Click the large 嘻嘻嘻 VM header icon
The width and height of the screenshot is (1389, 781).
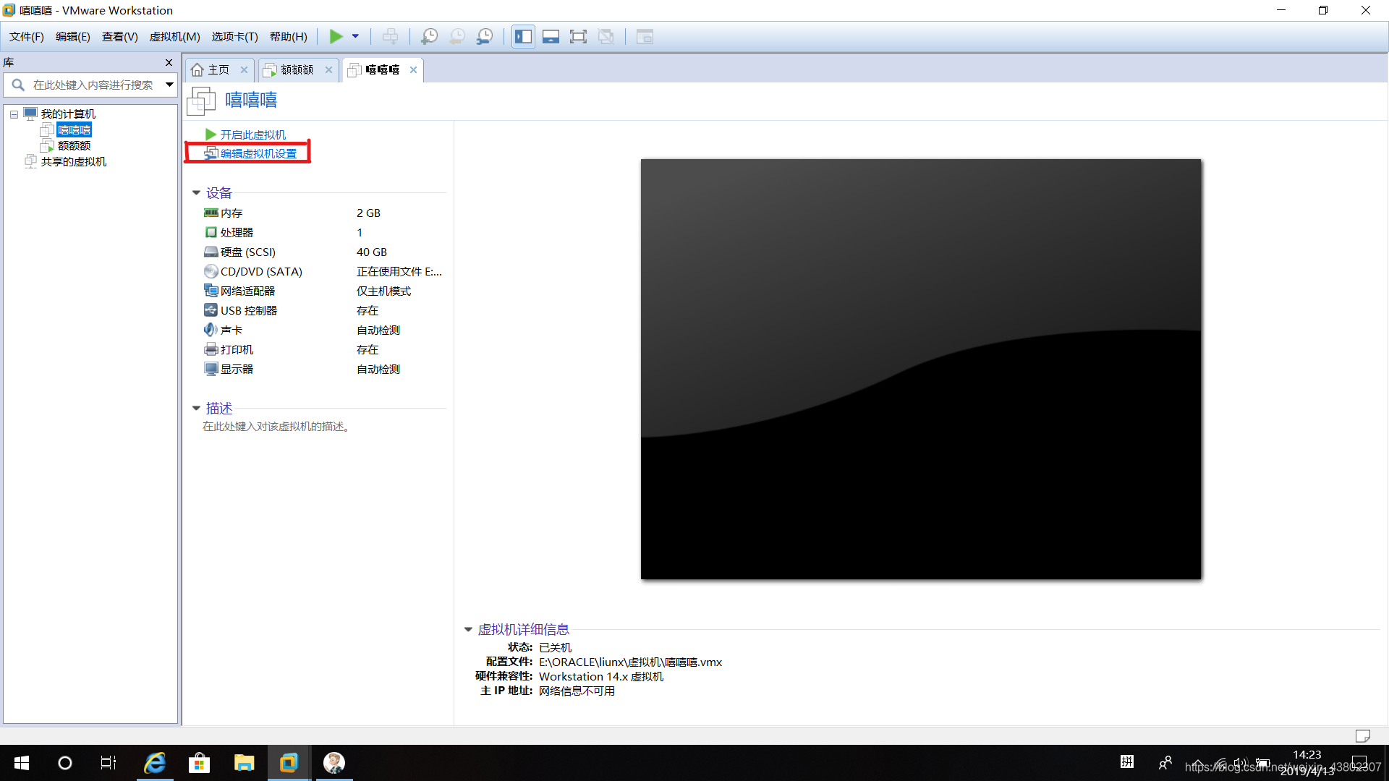pyautogui.click(x=201, y=101)
